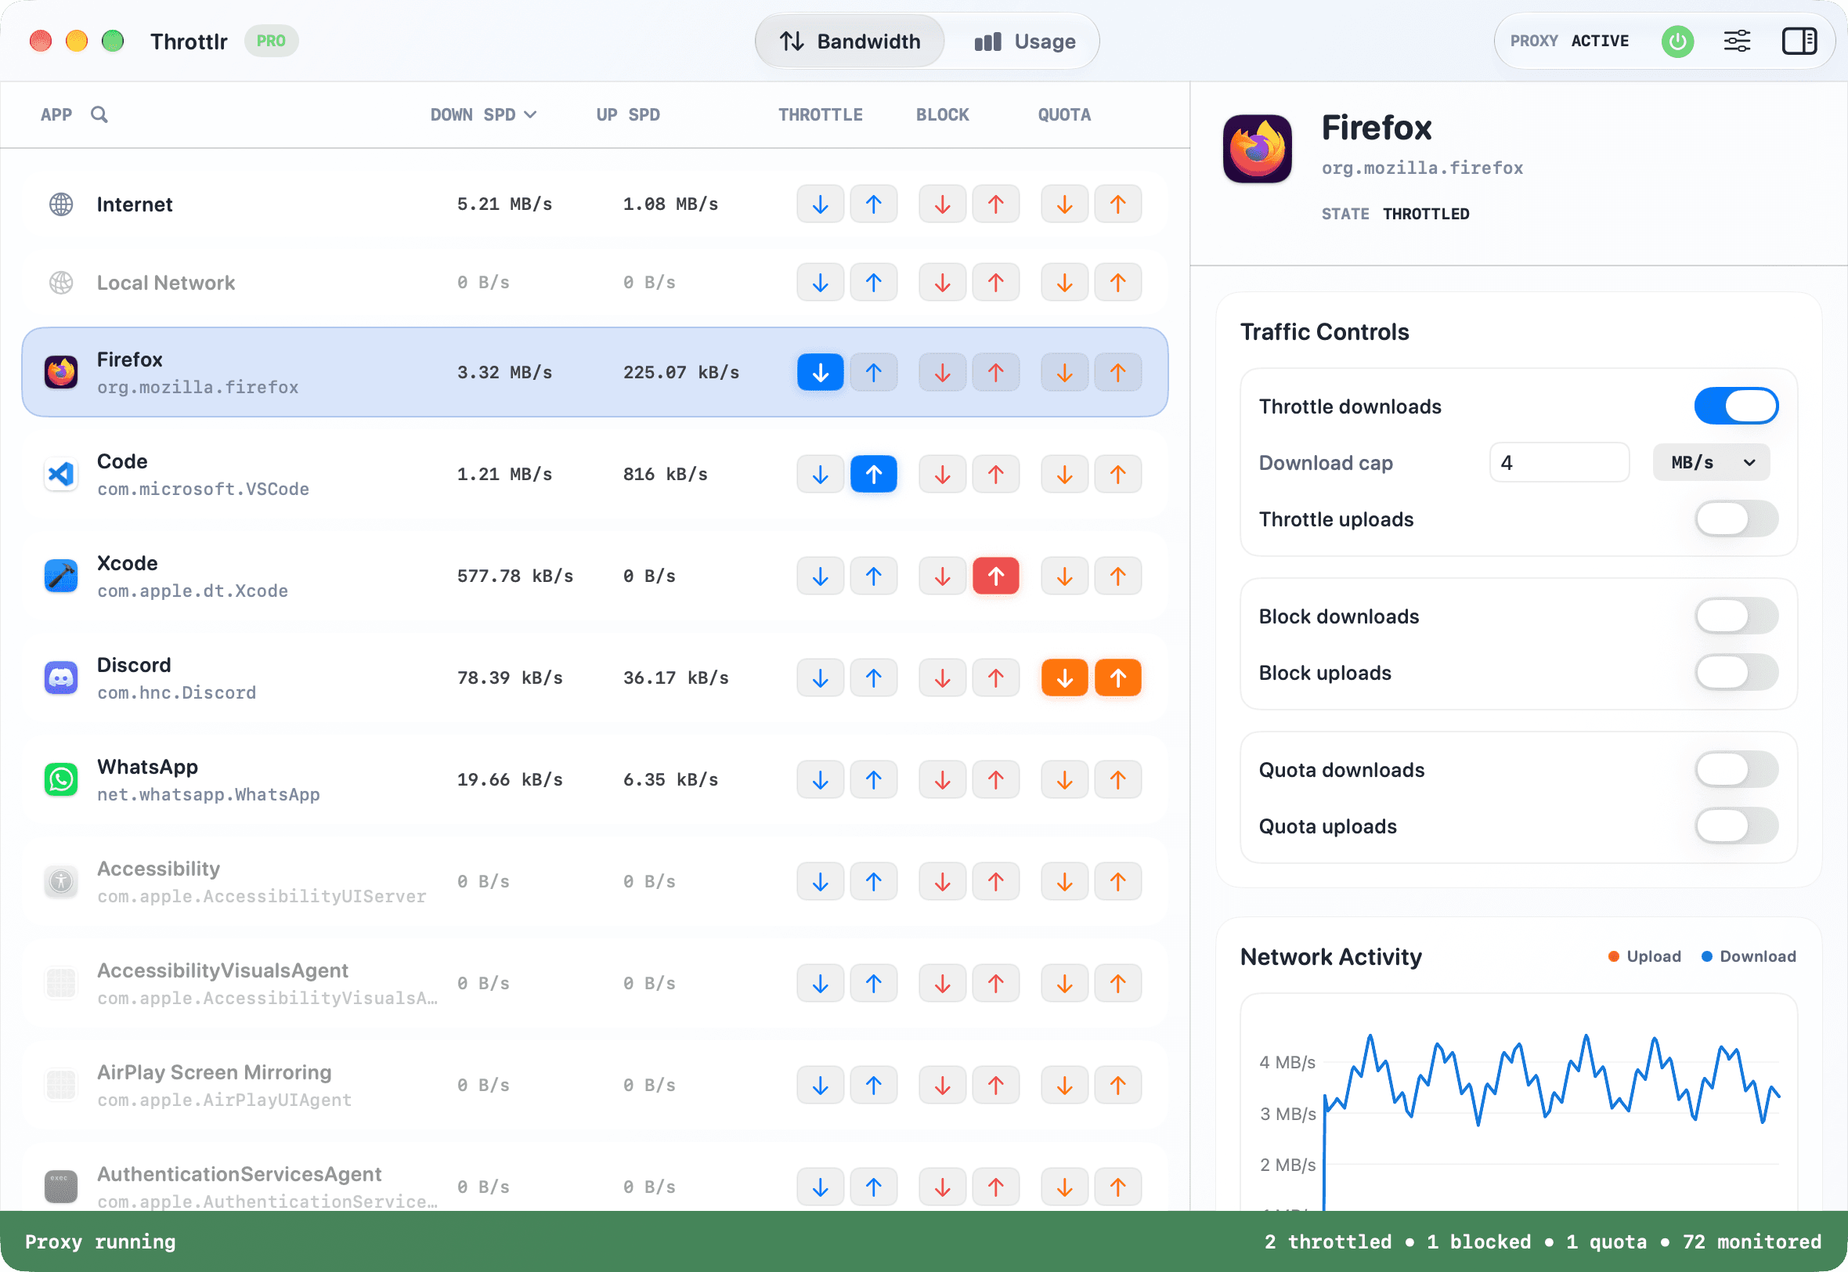Click the Download legend in Network Activity
1848x1272 pixels.
pos(1749,956)
